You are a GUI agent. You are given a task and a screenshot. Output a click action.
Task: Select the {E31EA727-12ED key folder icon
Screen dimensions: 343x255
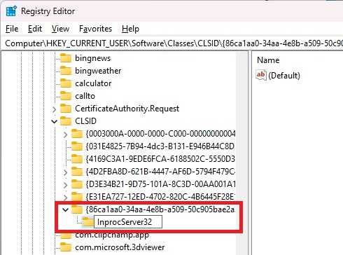pyautogui.click(x=77, y=197)
